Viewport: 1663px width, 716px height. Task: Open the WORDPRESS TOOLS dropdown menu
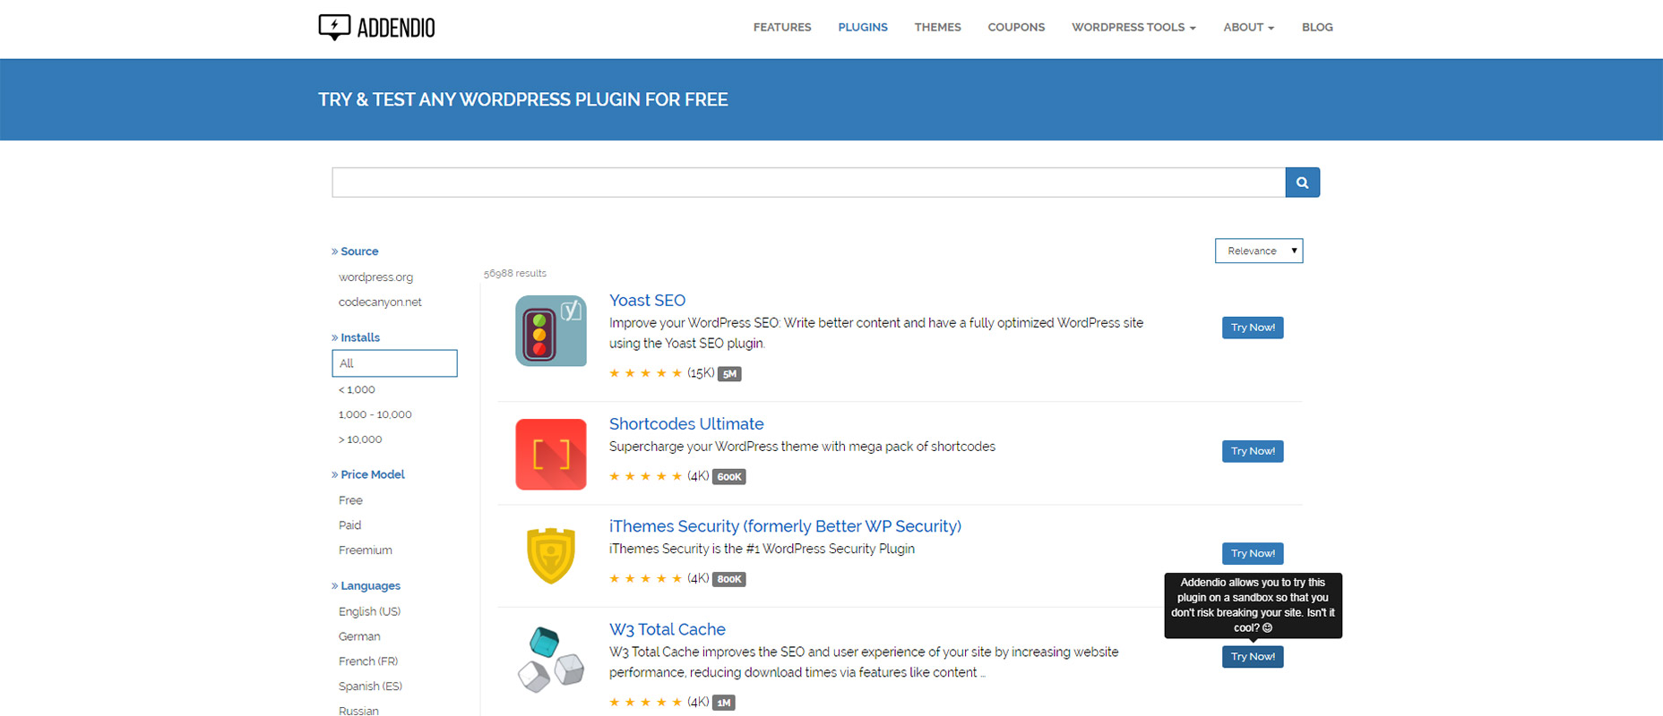tap(1133, 27)
